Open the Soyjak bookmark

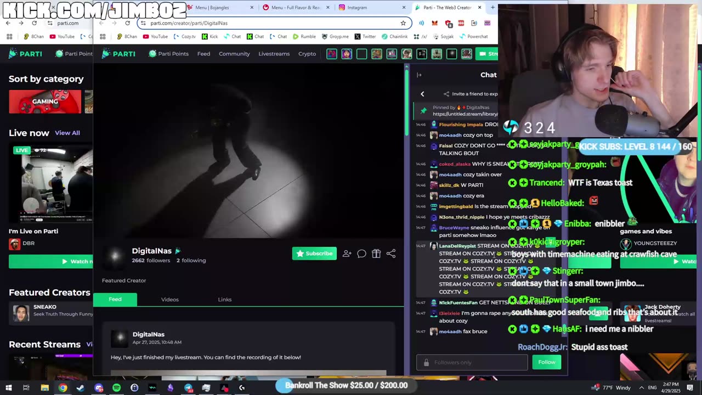(x=443, y=37)
